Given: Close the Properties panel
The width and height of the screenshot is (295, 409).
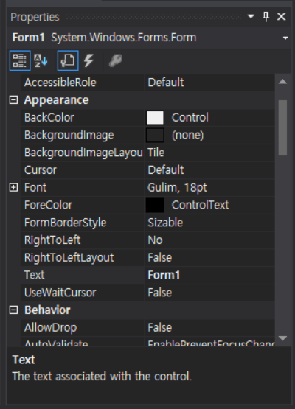Looking at the screenshot, I should point(281,17).
